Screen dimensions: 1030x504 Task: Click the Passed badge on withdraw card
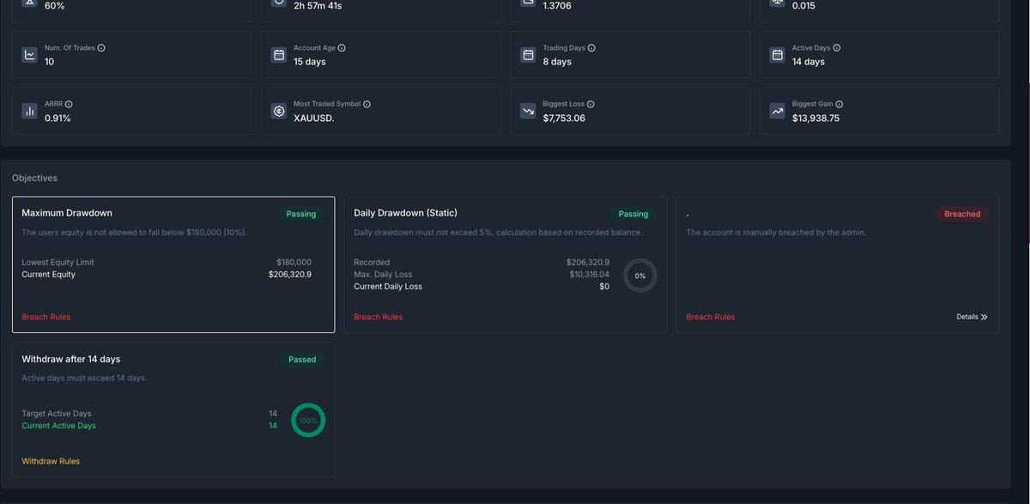(x=302, y=360)
